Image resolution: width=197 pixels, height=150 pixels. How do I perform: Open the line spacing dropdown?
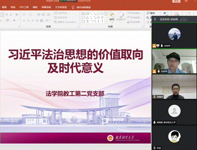click(49, 15)
